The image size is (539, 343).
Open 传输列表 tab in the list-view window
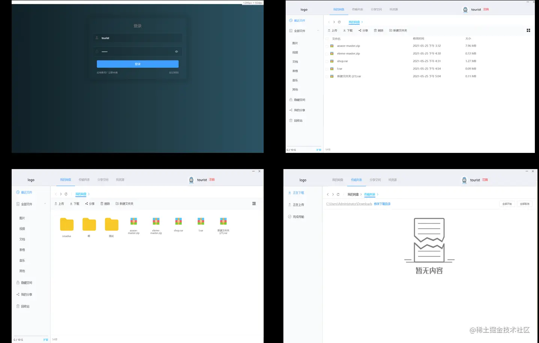pyautogui.click(x=357, y=9)
